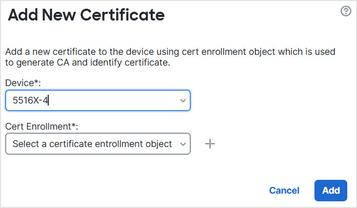Screen dimensions: 357x208
Task: Click the 'Select a certificate enrollment object' placeholder text
Action: pyautogui.click(x=92, y=144)
